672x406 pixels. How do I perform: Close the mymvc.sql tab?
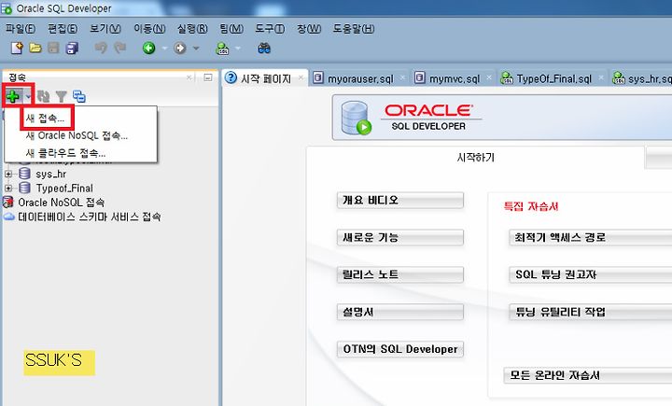(488, 77)
